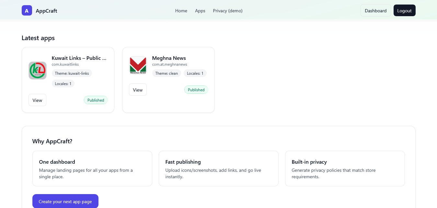437x208 pixels.
Task: View the Meghna News app
Action: pos(138,90)
